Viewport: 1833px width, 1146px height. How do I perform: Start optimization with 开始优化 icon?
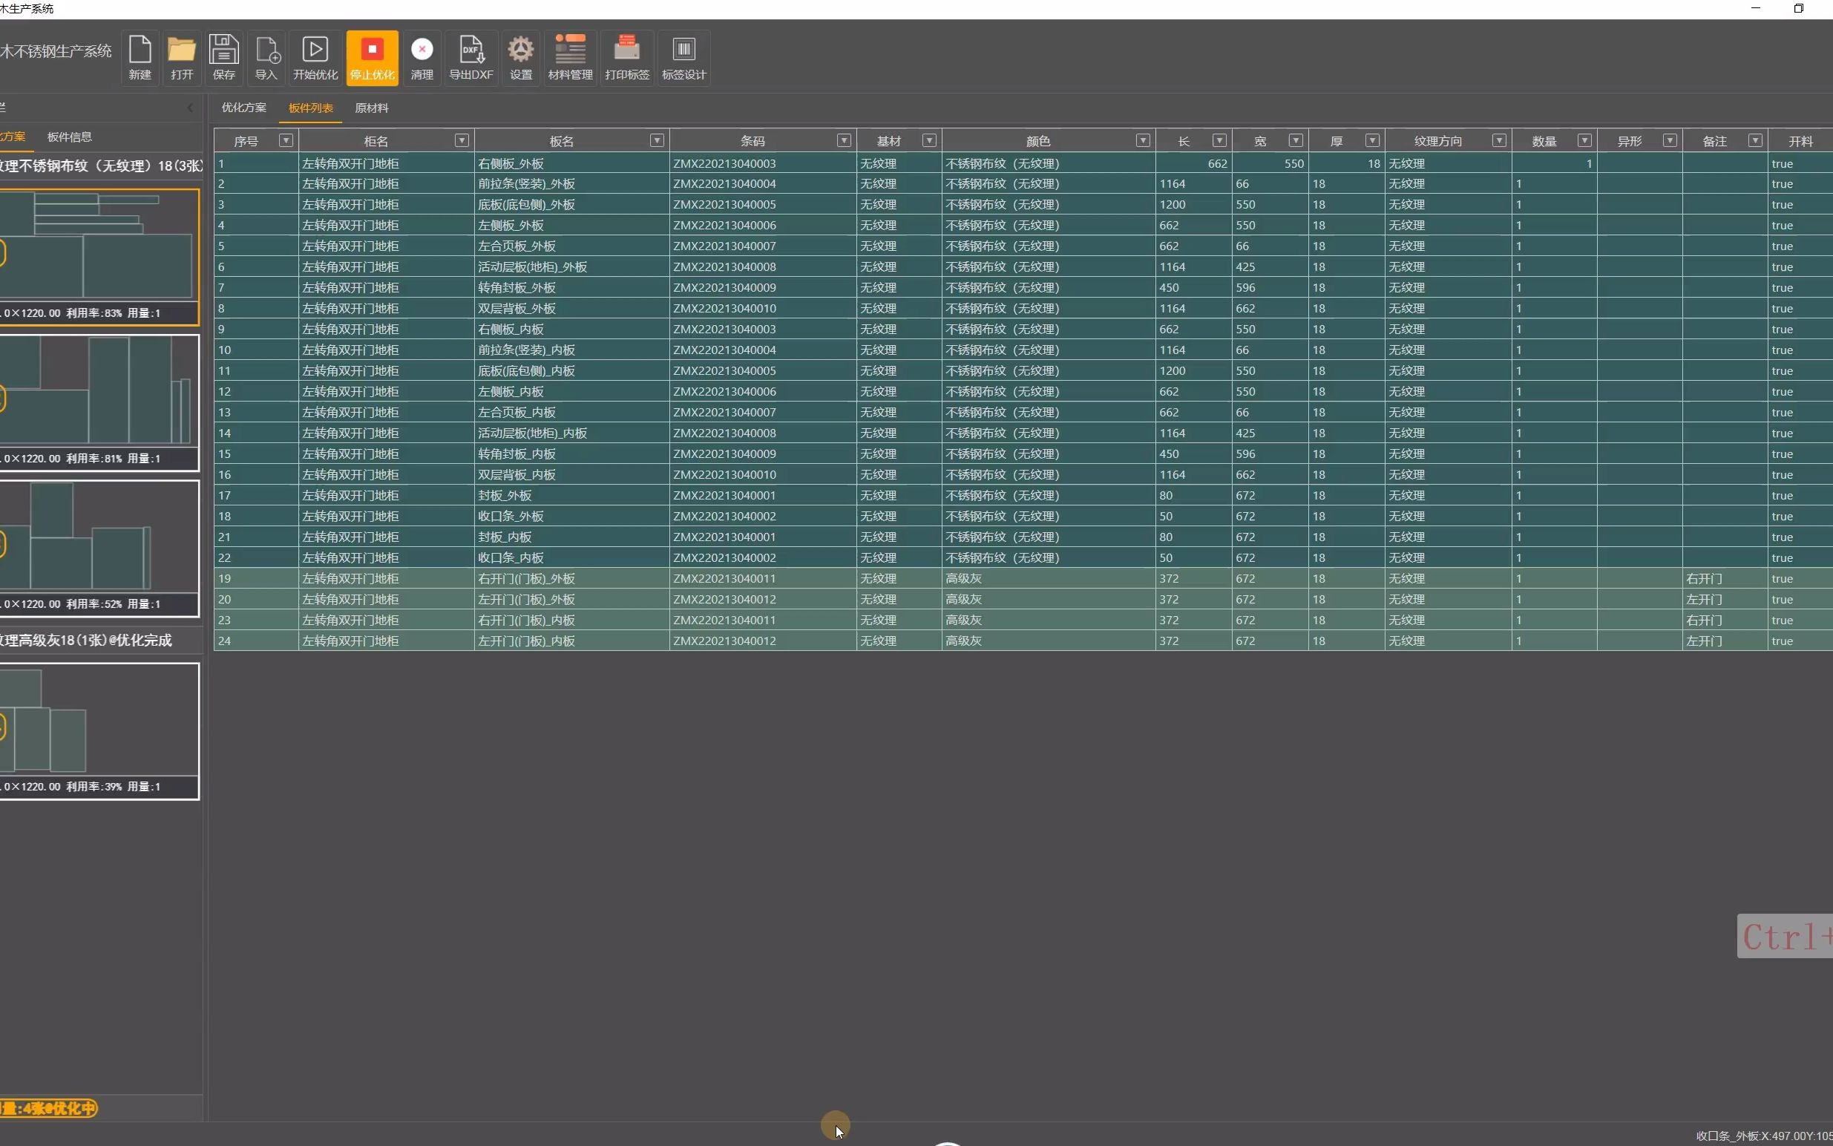(x=315, y=58)
